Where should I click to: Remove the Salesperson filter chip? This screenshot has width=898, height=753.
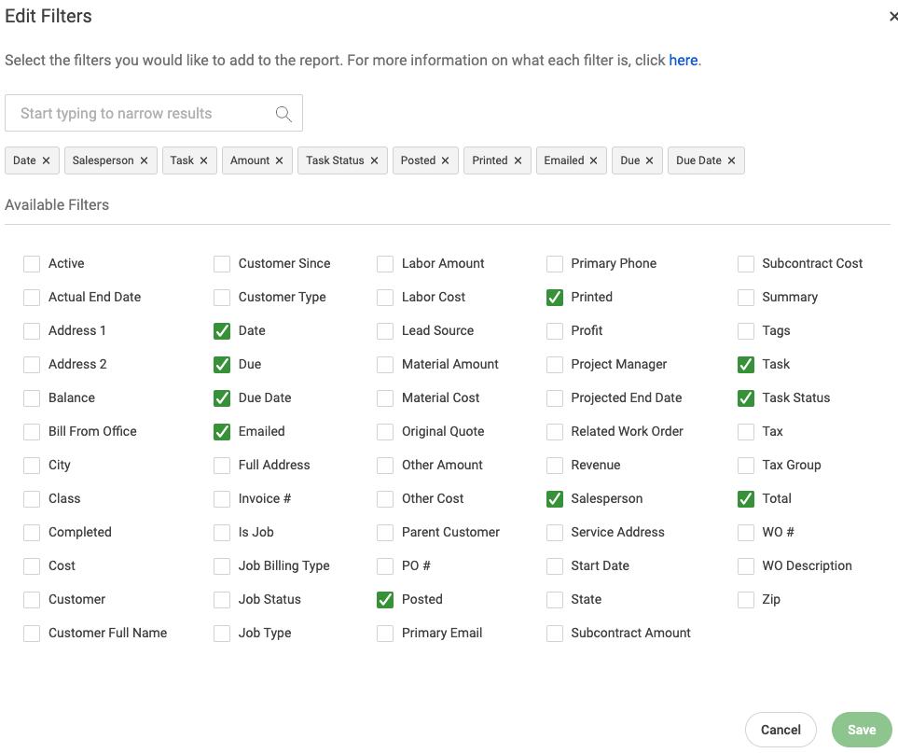coord(144,160)
